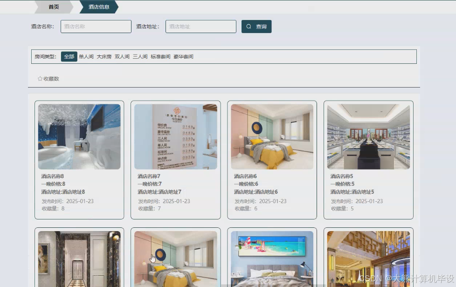Click the 一晚价格:7 text

(x=150, y=184)
